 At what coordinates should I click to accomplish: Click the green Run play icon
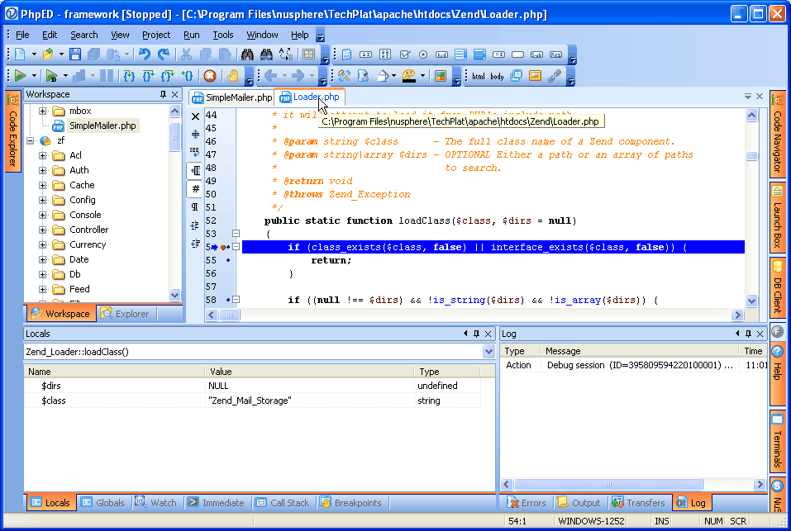coord(20,76)
